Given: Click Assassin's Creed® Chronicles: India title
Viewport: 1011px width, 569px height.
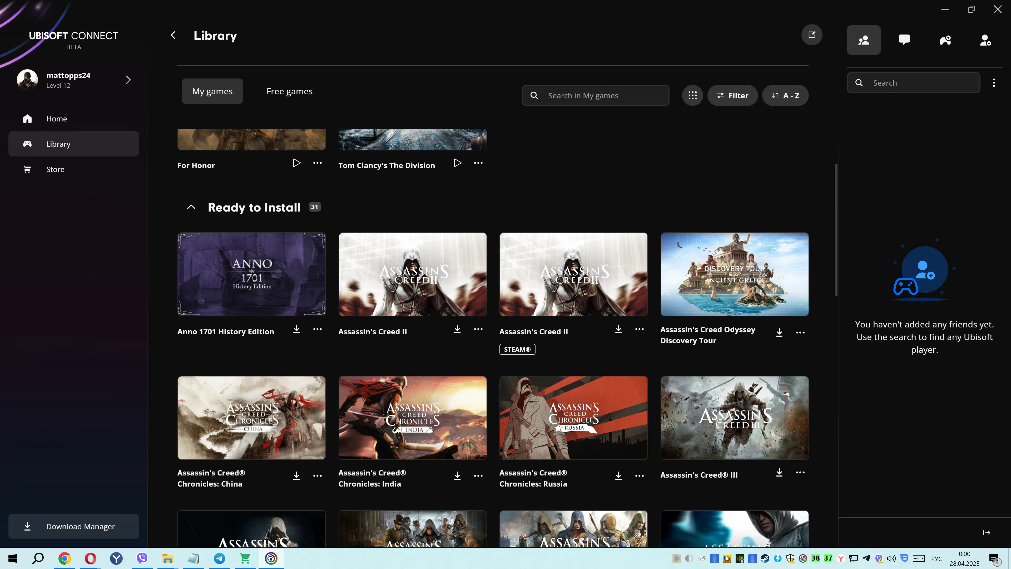Looking at the screenshot, I should pos(372,478).
